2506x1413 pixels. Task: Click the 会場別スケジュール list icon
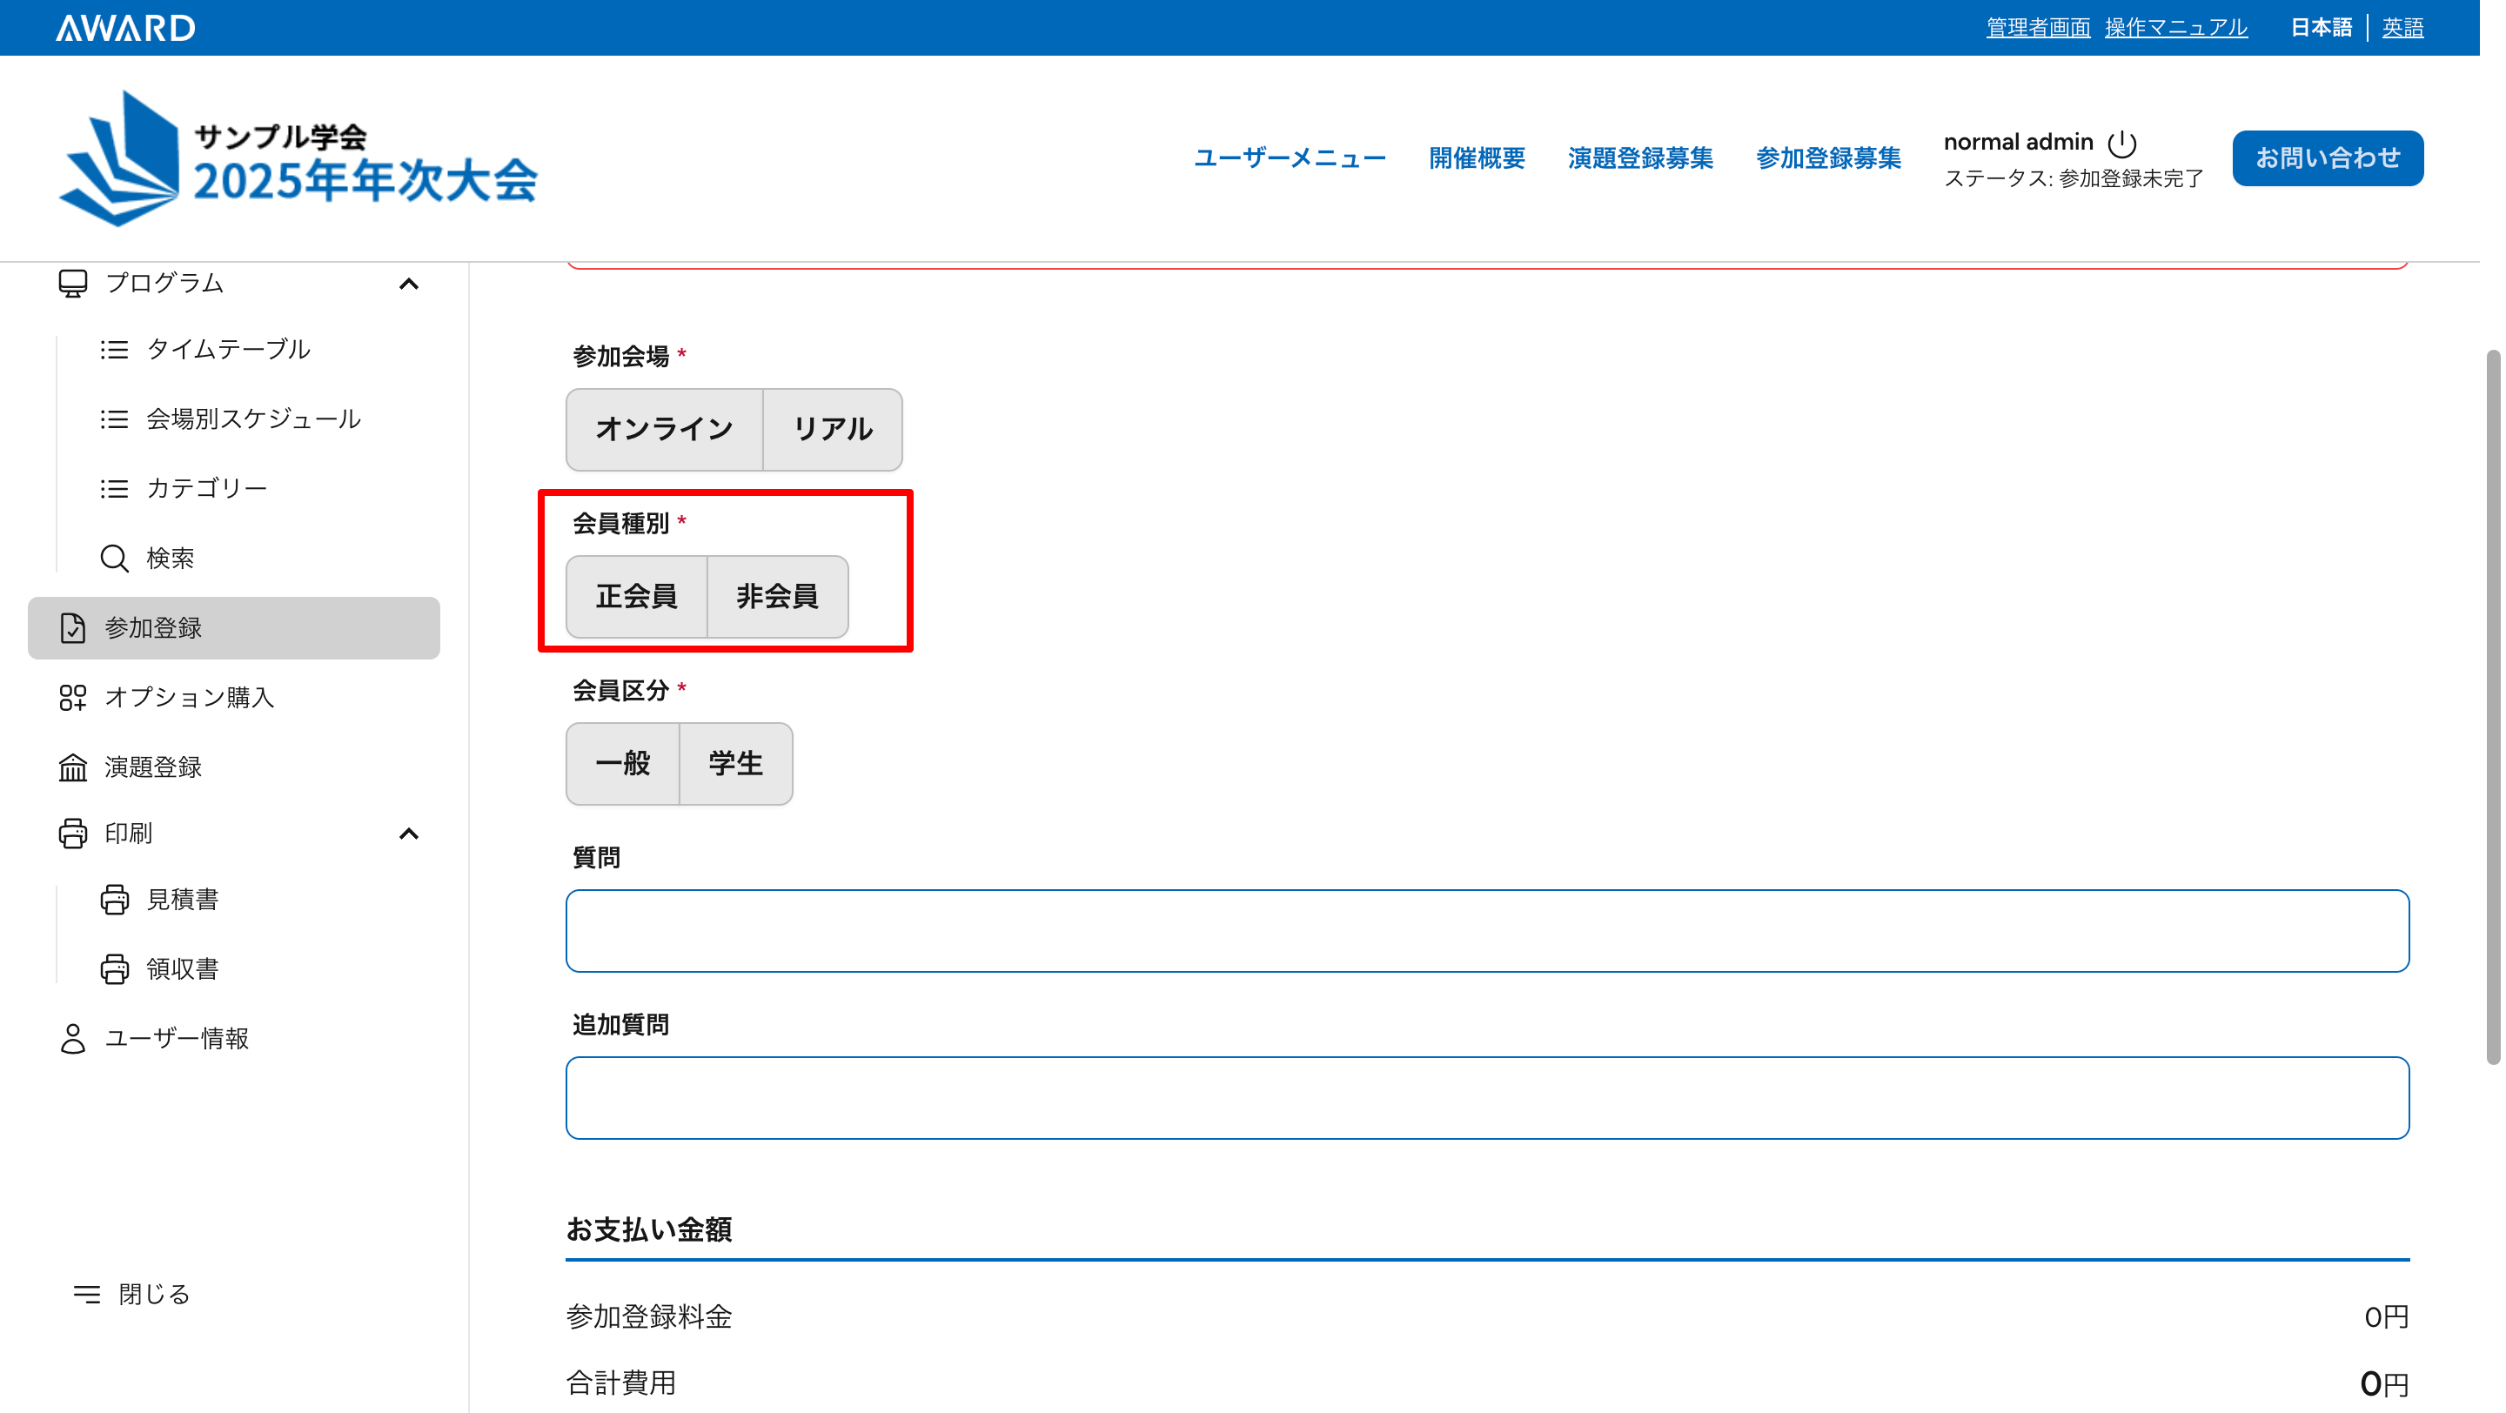(115, 419)
